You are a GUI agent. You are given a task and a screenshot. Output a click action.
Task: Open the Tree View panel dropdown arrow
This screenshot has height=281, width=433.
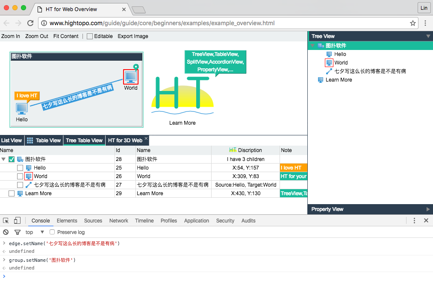(x=427, y=36)
